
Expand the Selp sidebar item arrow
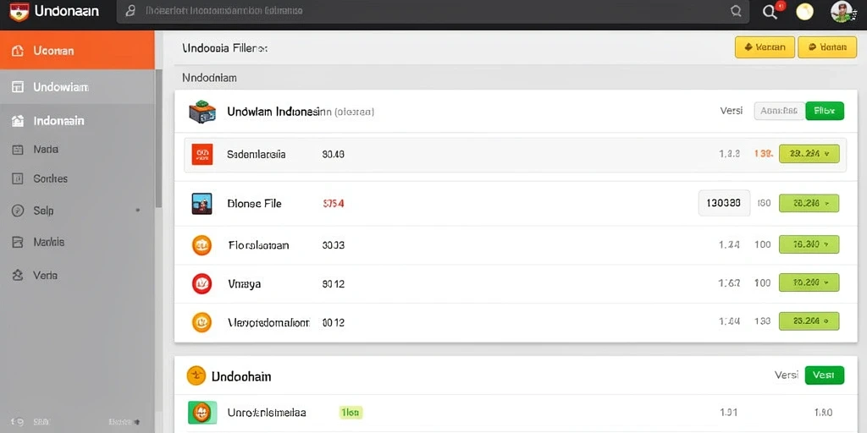coord(137,211)
